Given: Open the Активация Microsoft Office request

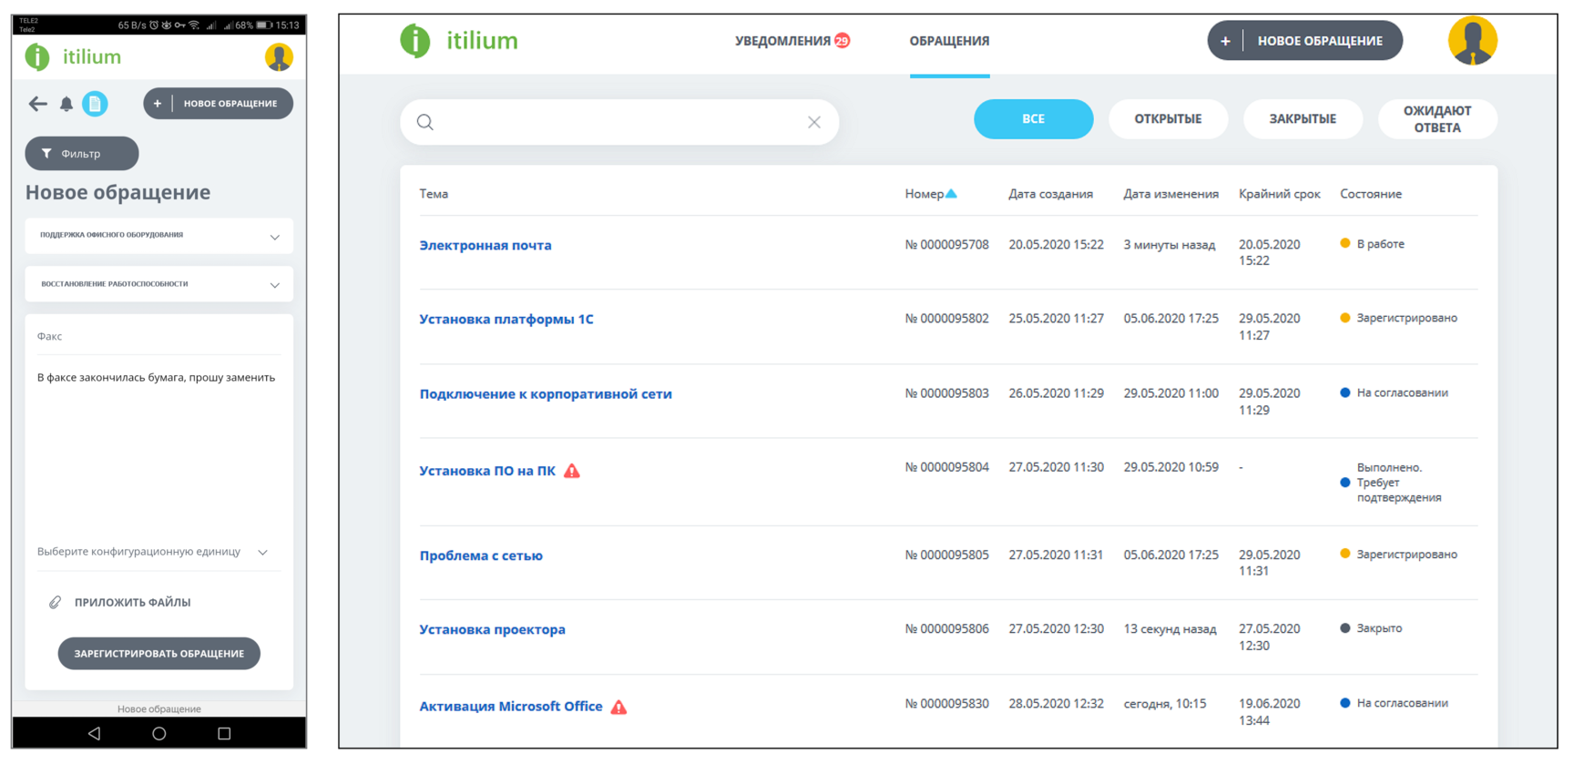Looking at the screenshot, I should (x=511, y=706).
